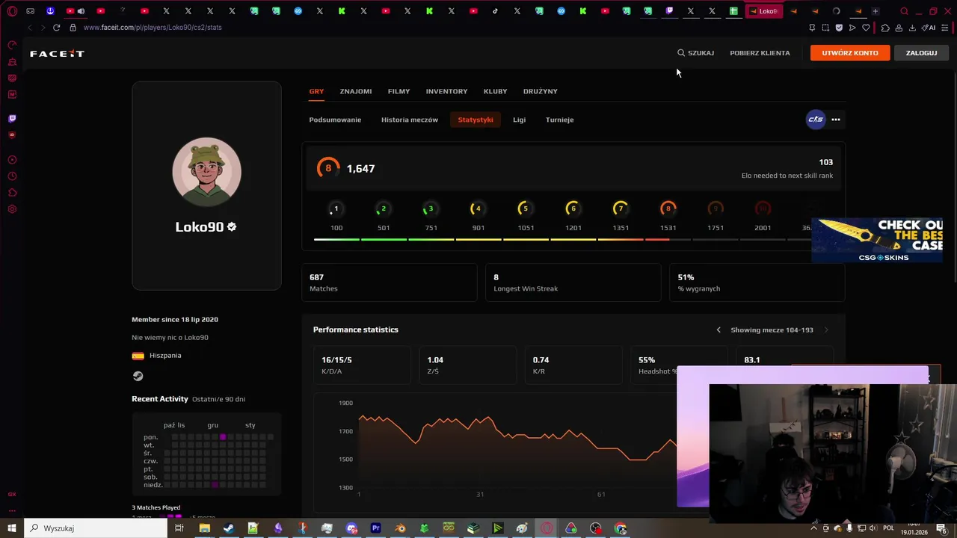Screen dimensions: 957x538
Task: Open Task View on the taskbar
Action: 179,528
